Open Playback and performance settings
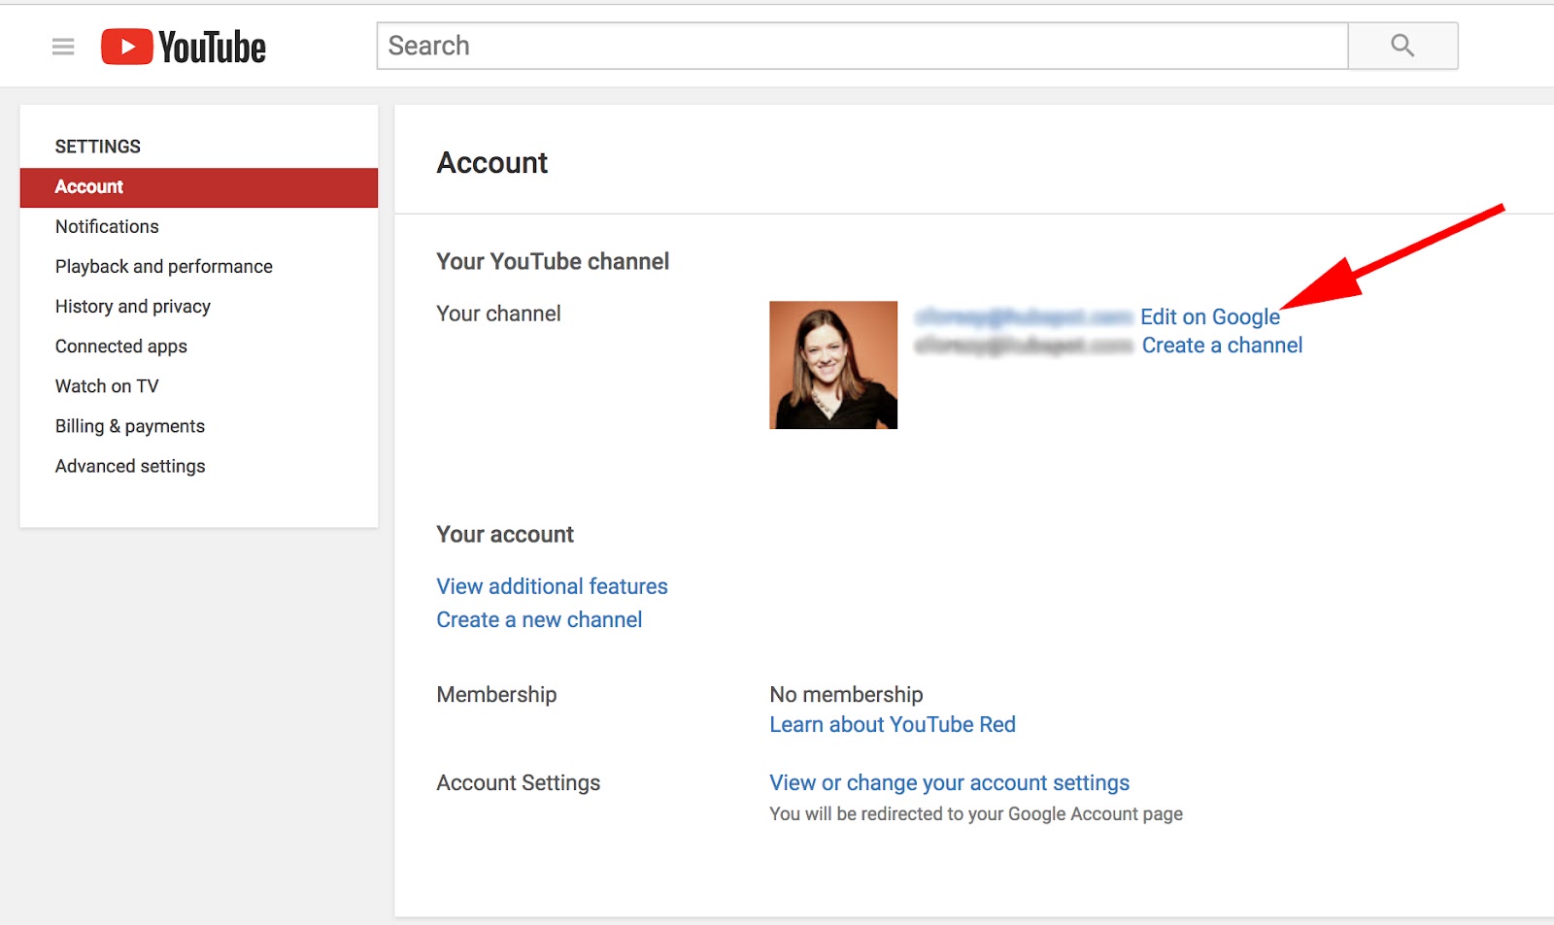Screen dimensions: 1554x925 164,267
